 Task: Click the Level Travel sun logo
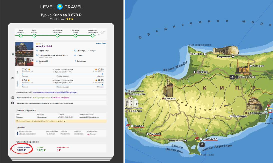[60, 7]
